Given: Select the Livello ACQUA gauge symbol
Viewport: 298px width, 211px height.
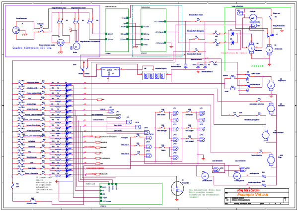Looking at the screenshot, I should 205,176.
